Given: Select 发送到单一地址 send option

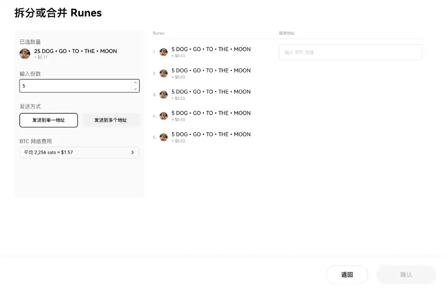Looking at the screenshot, I should (48, 120).
